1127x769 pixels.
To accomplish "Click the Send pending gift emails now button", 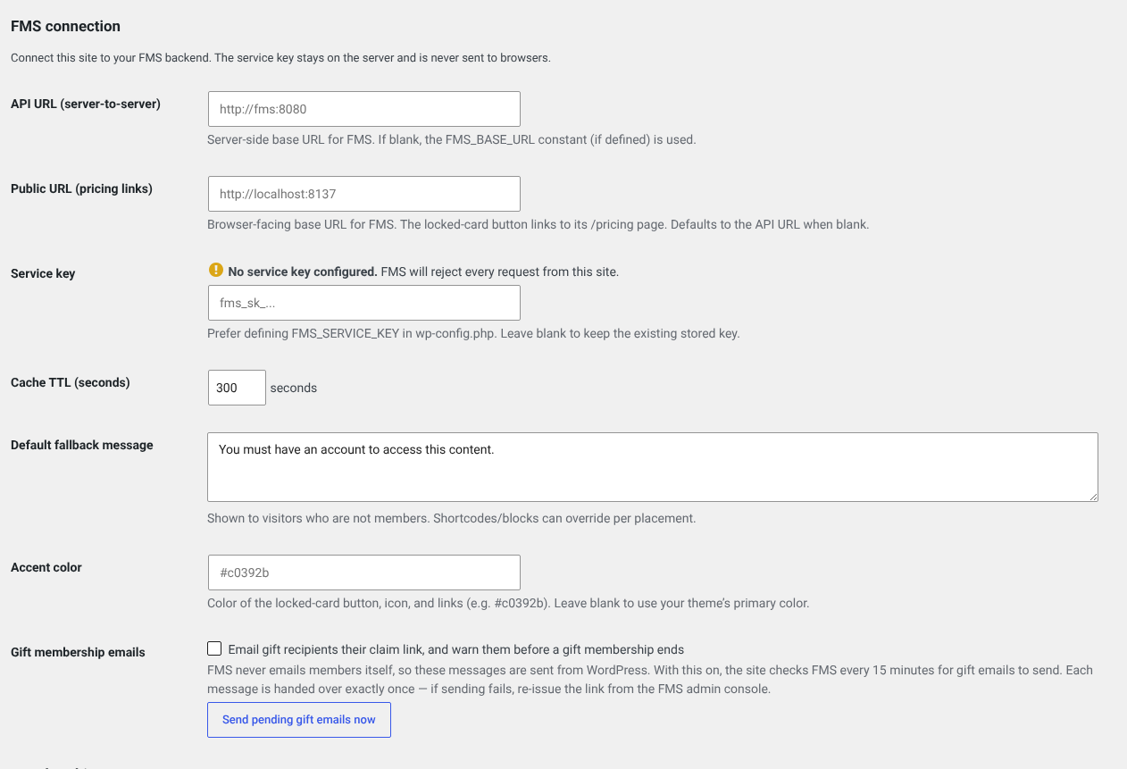I will coord(299,720).
